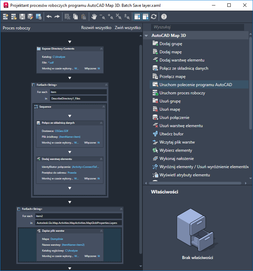Open Help with the question mark icon
The image size is (253, 271).
[x=164, y=17]
